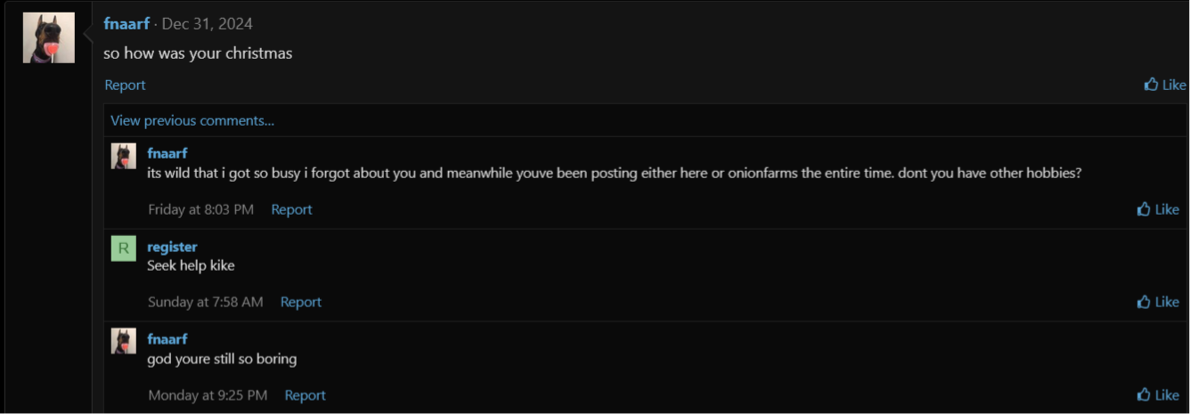Viewport: 1190px width, 414px height.
Task: Like the Friday 8:03 PM comment
Action: [1158, 209]
